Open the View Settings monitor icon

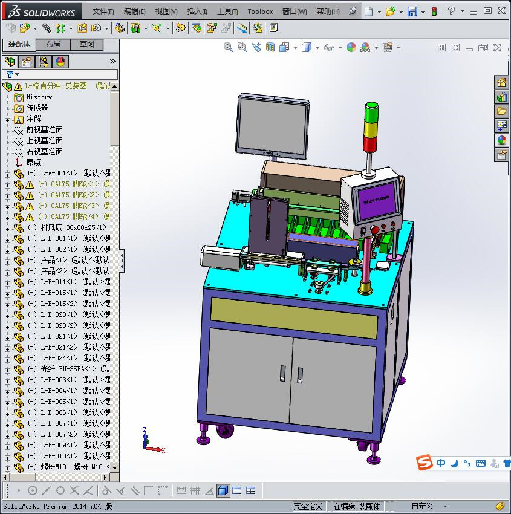(x=388, y=48)
